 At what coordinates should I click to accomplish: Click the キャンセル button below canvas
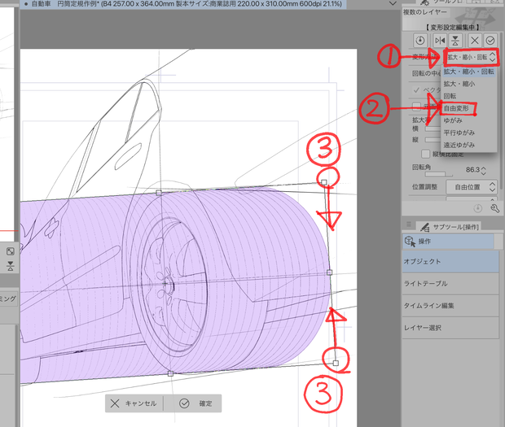[x=134, y=403]
